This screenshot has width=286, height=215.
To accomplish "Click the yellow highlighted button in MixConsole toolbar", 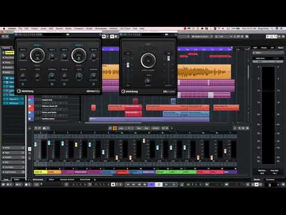I will pyautogui.click(x=114, y=128).
